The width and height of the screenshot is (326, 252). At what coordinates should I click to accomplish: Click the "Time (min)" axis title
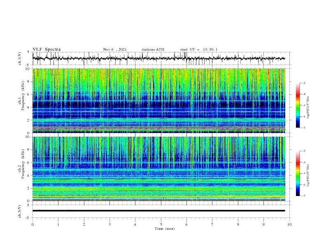[165, 229]
